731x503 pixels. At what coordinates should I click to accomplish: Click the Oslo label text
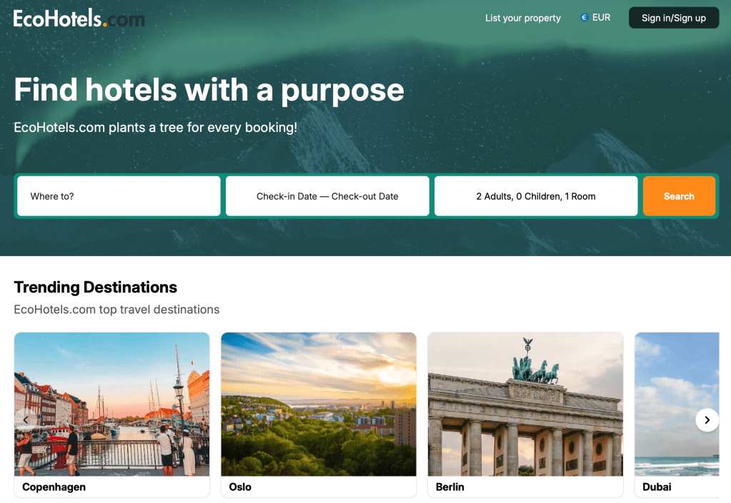click(x=240, y=487)
